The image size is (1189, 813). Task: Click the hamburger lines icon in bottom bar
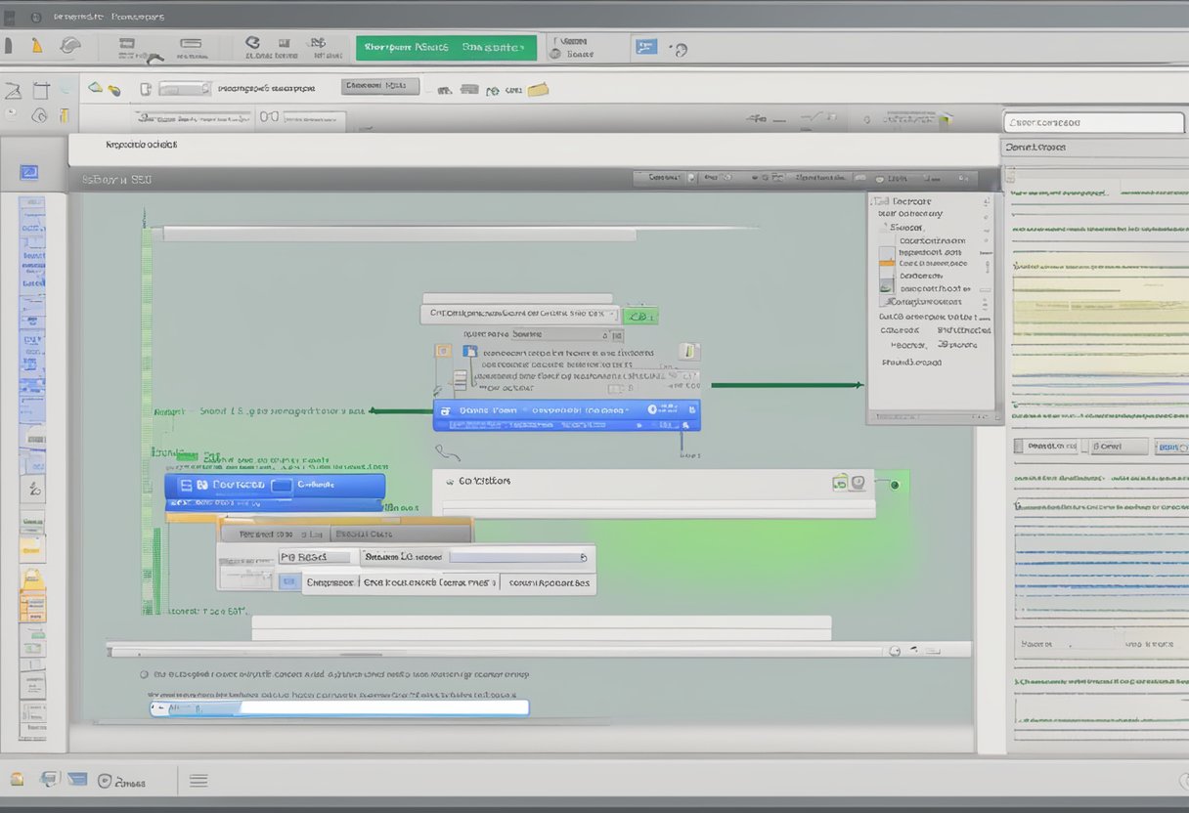[198, 780]
